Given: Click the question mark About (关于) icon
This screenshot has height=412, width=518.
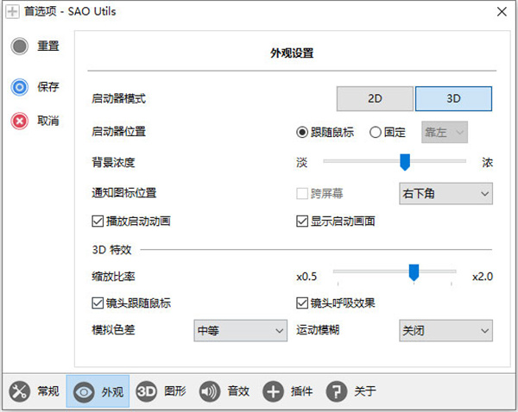Looking at the screenshot, I should click(x=336, y=391).
